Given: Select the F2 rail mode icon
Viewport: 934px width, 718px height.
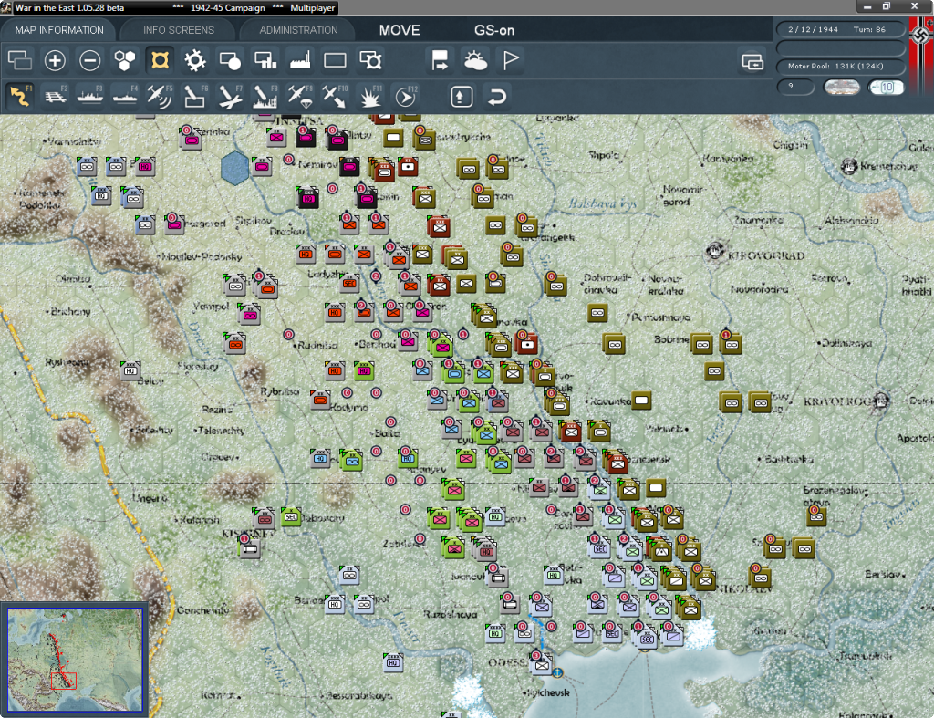Looking at the screenshot, I should coord(56,96).
